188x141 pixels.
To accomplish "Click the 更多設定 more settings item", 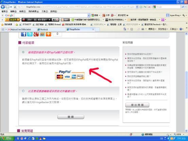I will coord(123,15).
